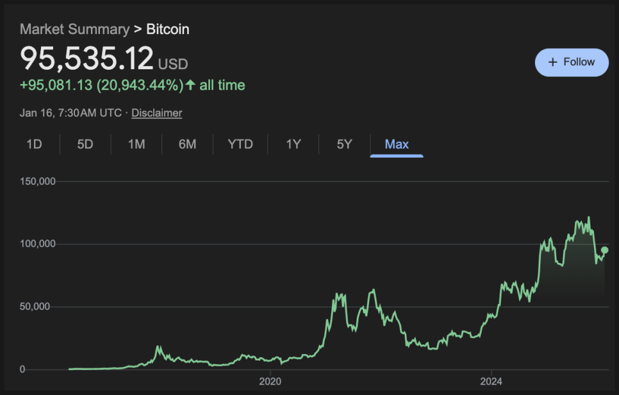Switch to the 1D time range

tap(34, 144)
